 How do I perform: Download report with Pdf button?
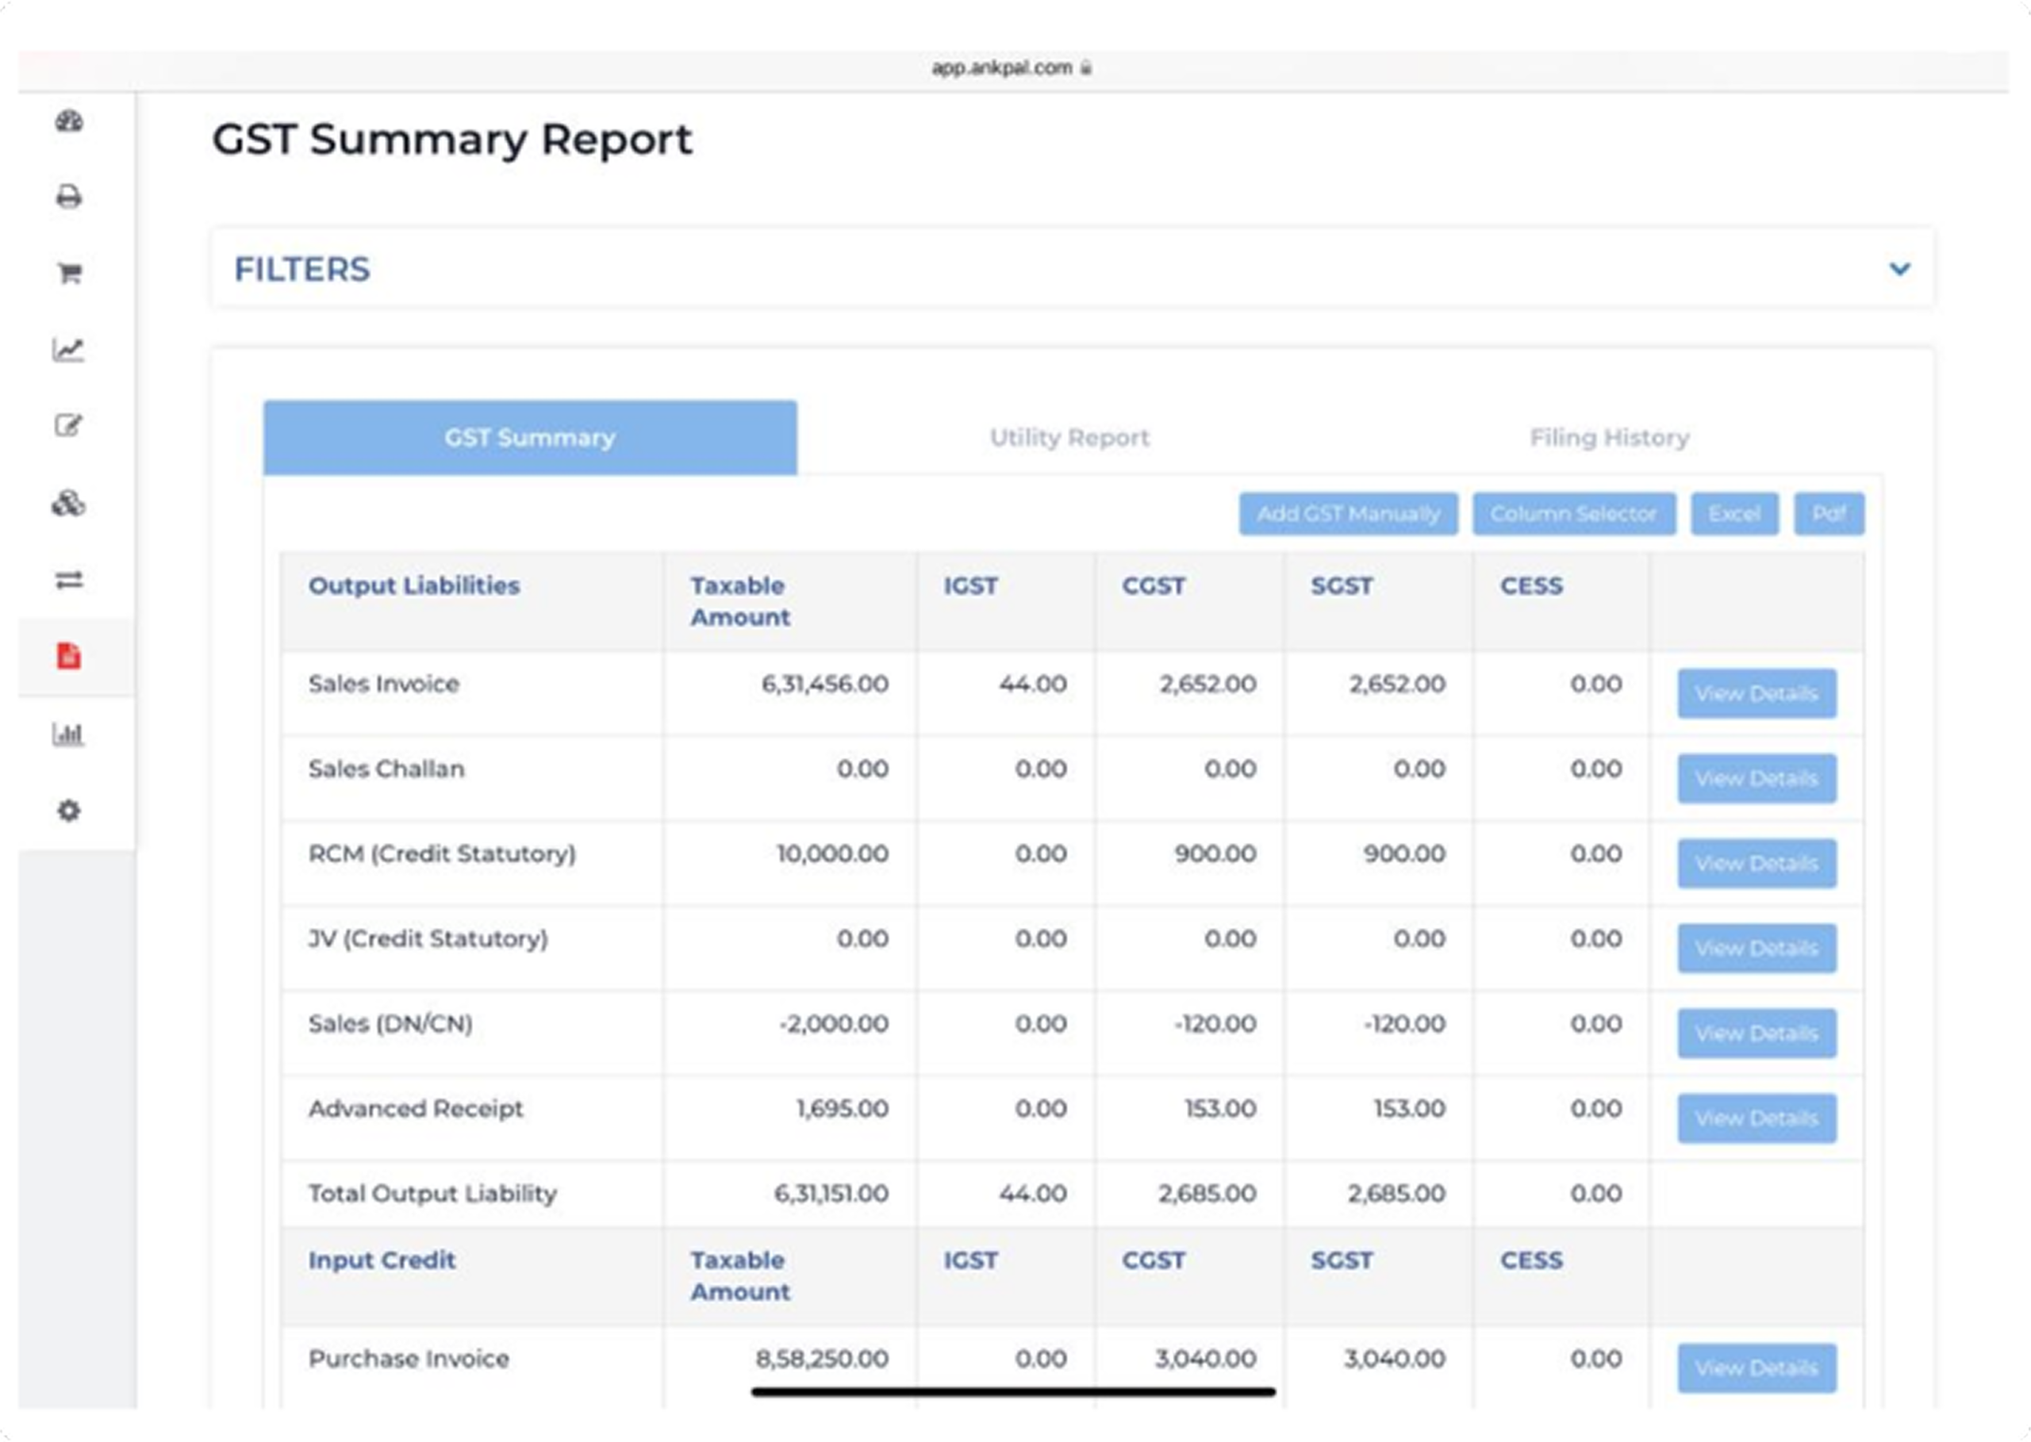(1829, 514)
